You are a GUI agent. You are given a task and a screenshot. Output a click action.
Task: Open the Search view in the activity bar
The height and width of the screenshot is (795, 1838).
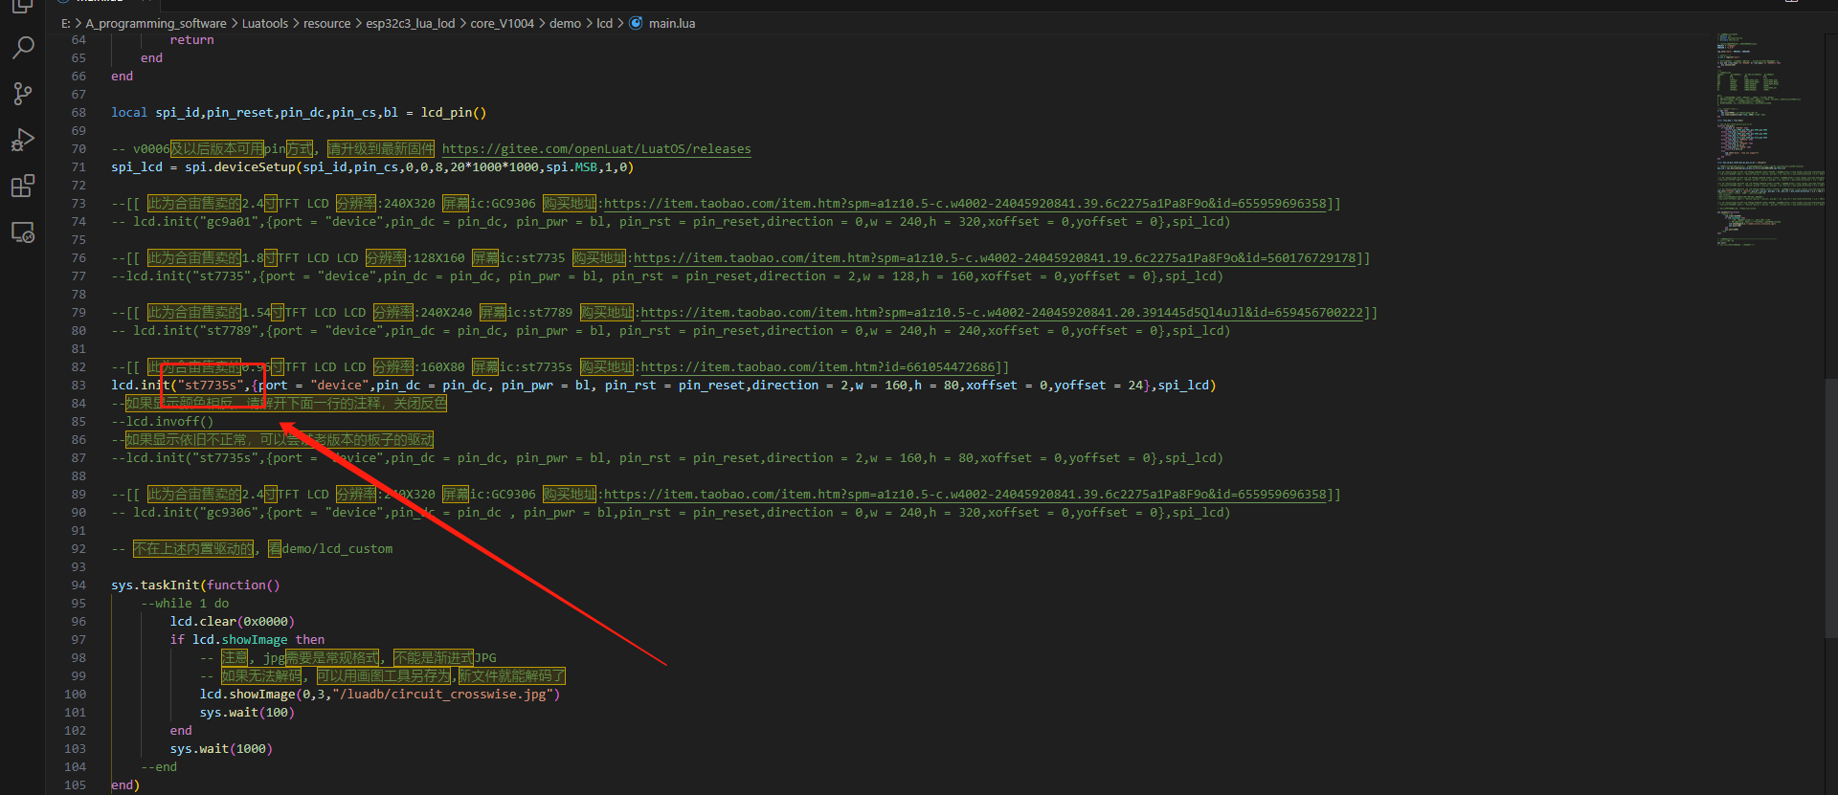(x=23, y=47)
